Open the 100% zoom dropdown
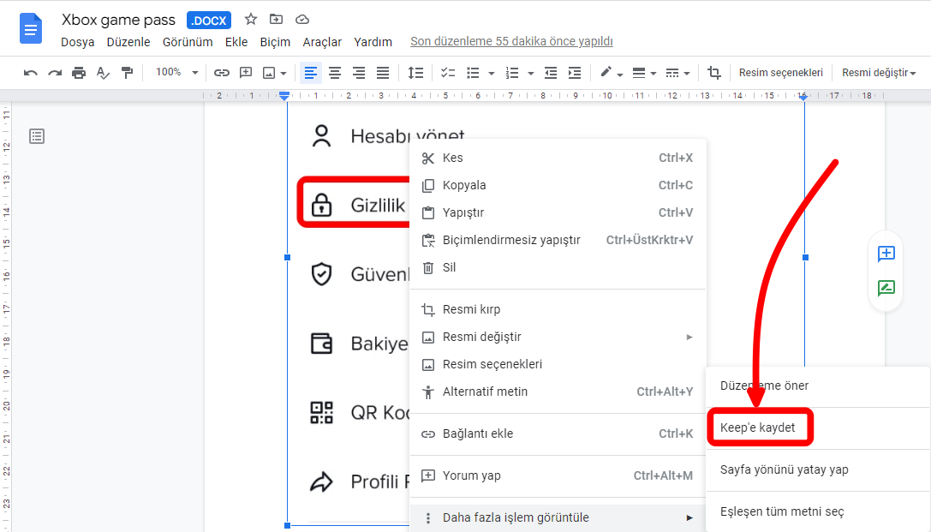The width and height of the screenshot is (931, 532). 176,73
